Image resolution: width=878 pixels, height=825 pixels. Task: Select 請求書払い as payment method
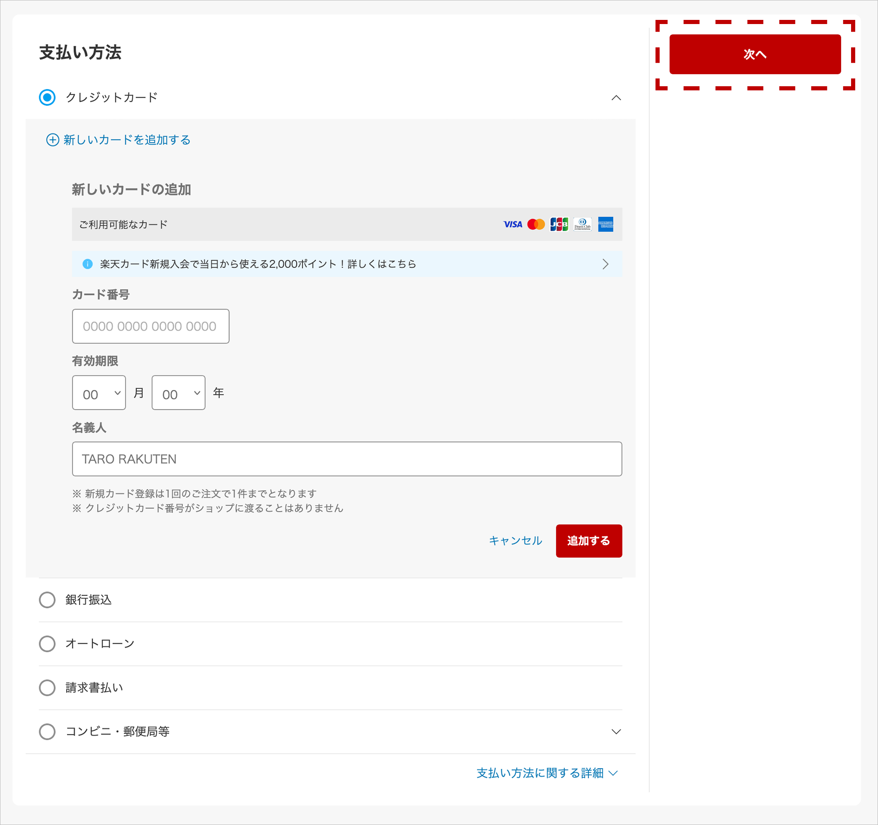47,688
